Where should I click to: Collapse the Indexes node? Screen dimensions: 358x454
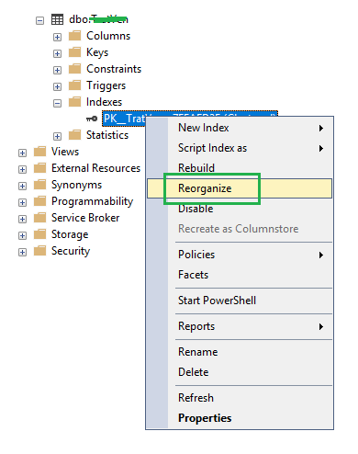coord(57,104)
